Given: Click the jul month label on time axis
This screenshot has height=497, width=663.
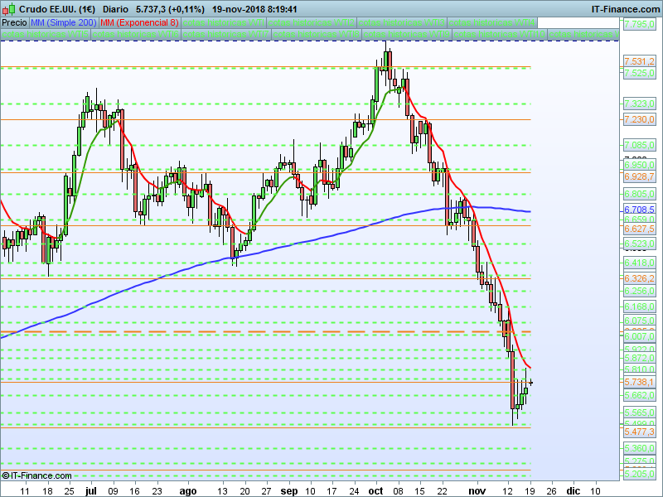Looking at the screenshot, I should coord(91,491).
